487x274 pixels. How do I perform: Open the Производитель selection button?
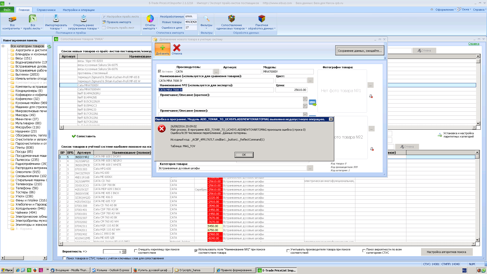pos(216,72)
